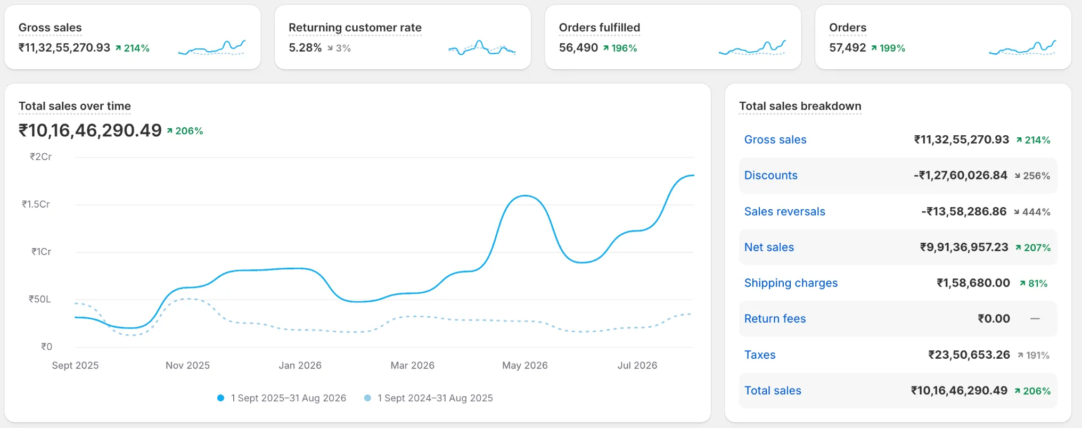1082x428 pixels.
Task: Open the Taxes breakdown link
Action: [760, 355]
